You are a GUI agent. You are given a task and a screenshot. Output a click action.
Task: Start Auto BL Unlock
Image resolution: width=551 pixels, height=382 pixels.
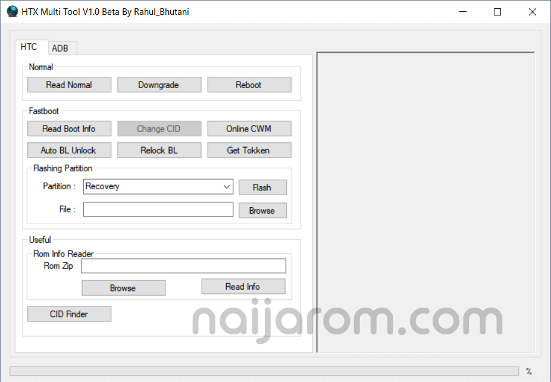pos(69,150)
